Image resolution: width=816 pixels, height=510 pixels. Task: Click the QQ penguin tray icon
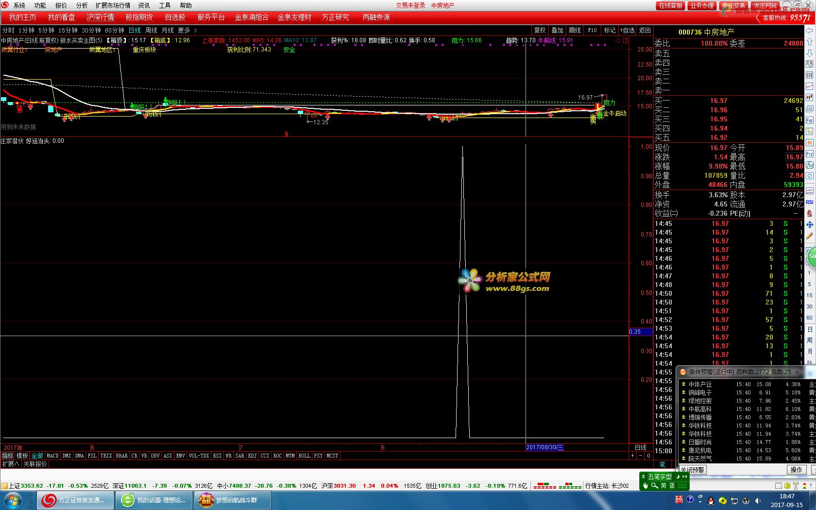pos(711,501)
